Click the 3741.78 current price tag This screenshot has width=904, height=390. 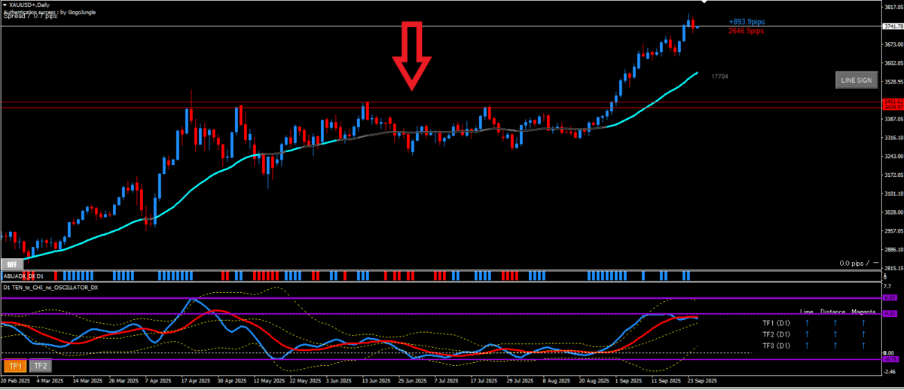click(x=892, y=26)
